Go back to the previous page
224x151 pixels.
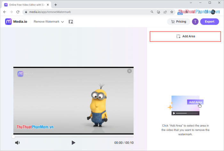pyautogui.click(x=5, y=12)
